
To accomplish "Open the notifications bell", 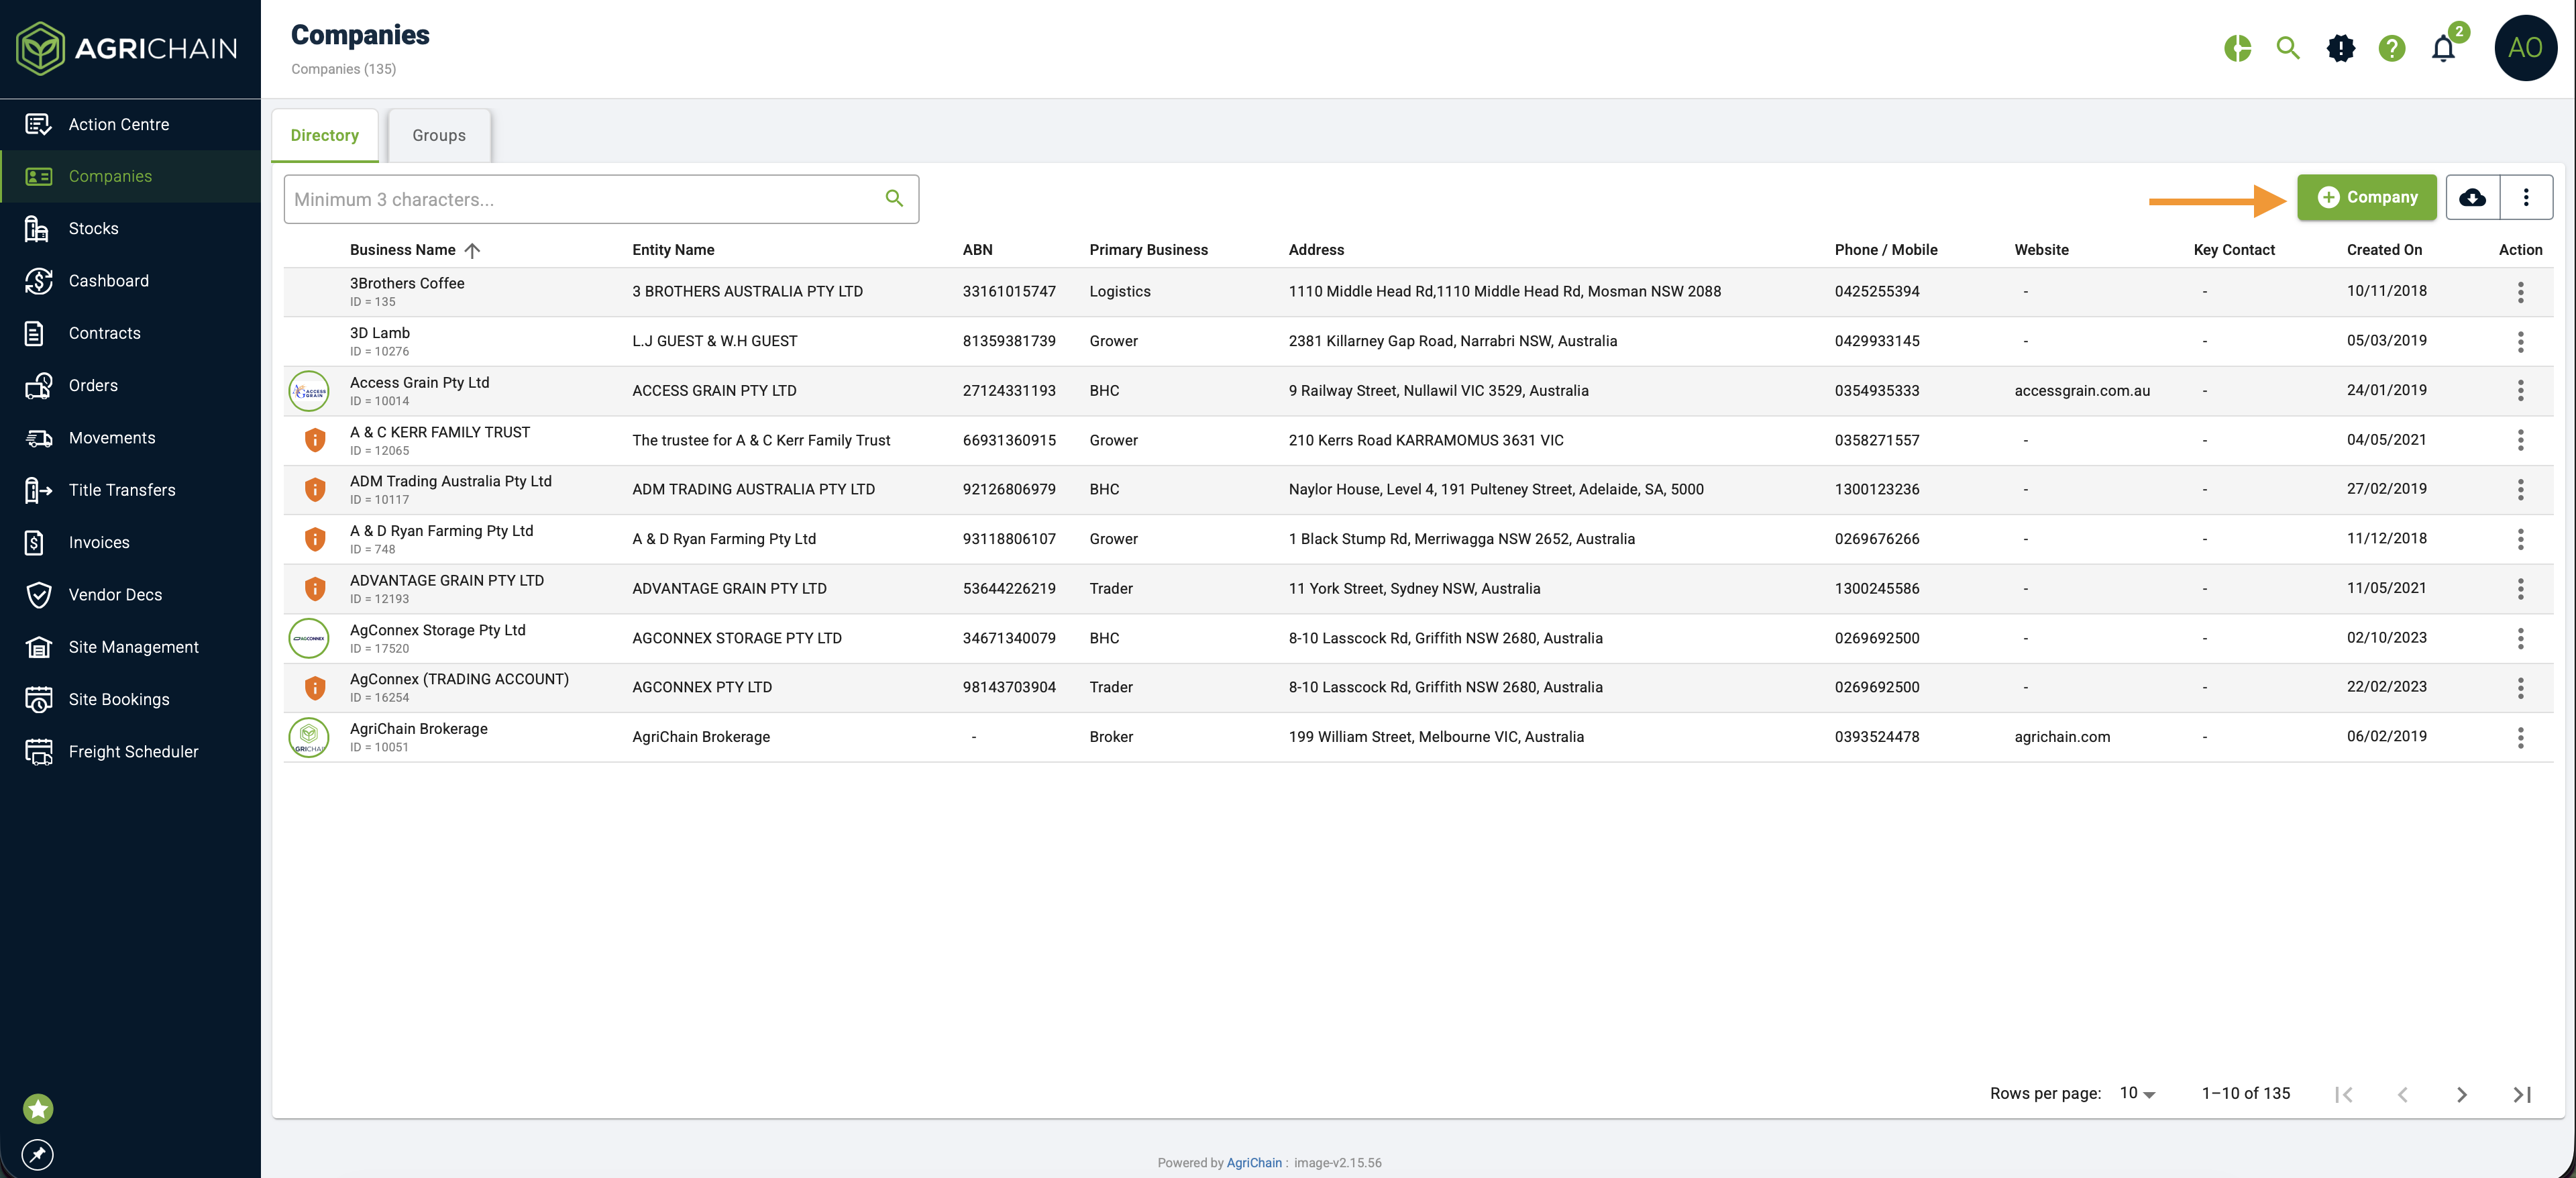I will 2443,48.
